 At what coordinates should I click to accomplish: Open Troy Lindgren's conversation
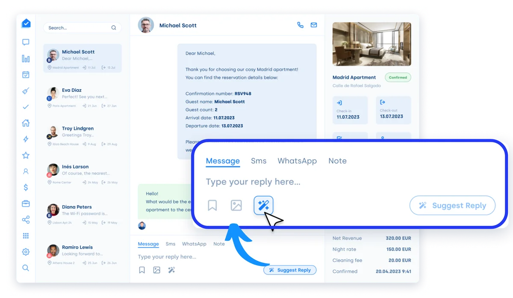pos(83,136)
